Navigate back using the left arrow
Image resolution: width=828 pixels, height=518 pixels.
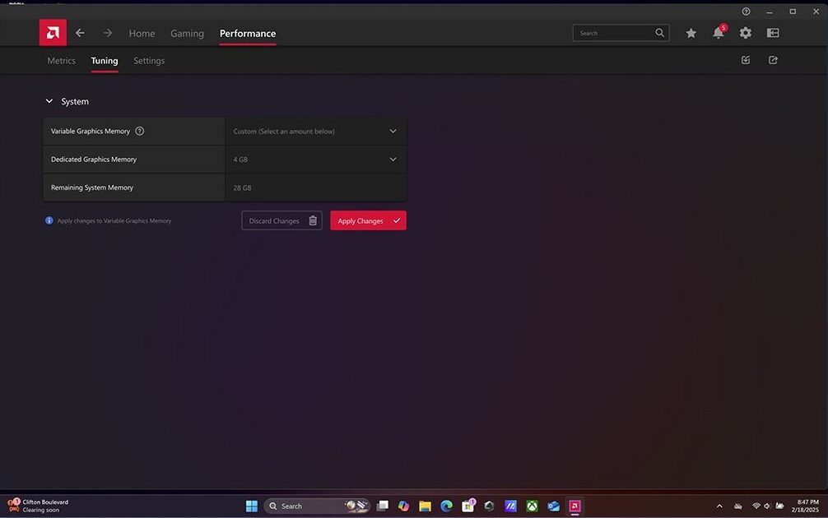tap(80, 33)
